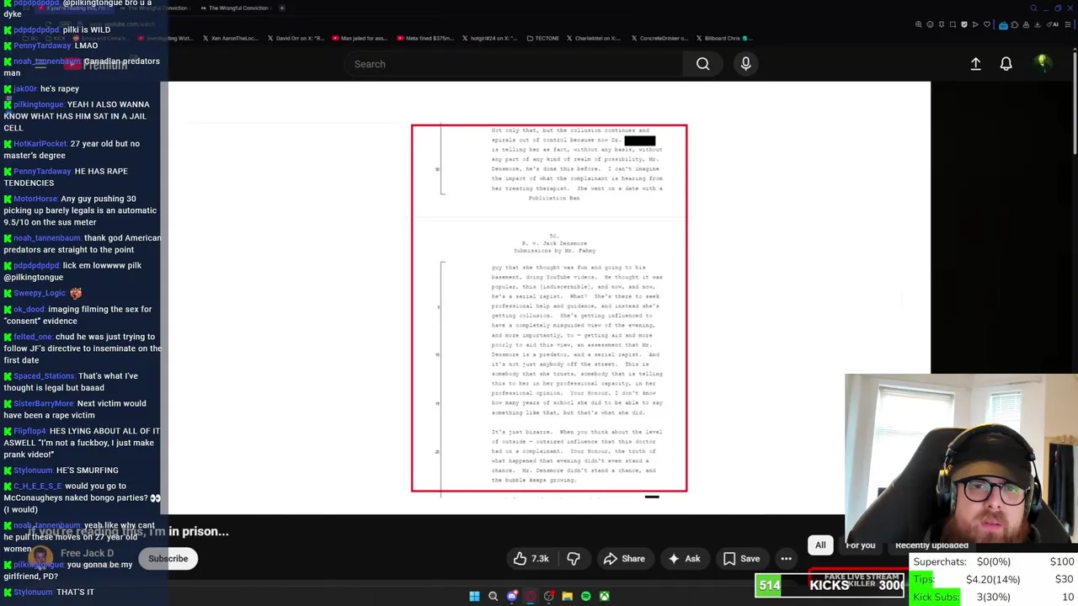1078x606 pixels.
Task: Open the Man jailed for ass... bookmark
Action: [360, 38]
